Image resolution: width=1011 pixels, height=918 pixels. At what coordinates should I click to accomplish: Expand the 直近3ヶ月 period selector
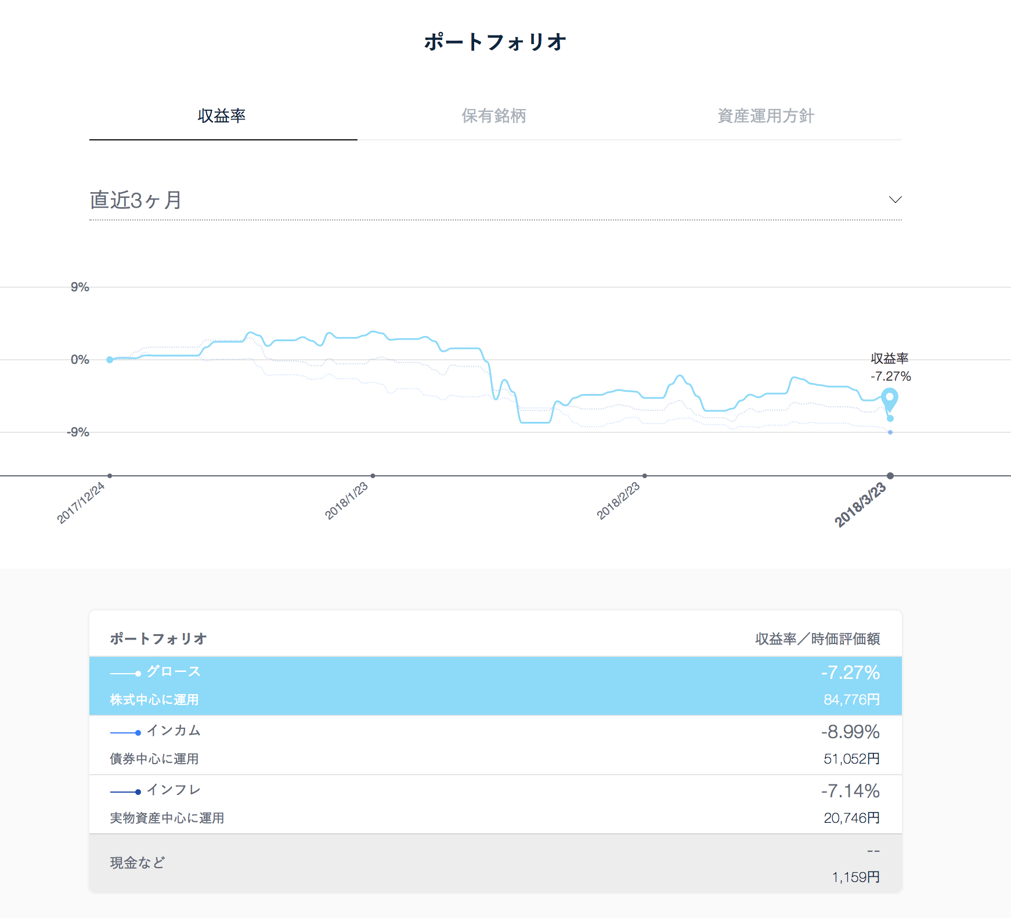click(496, 200)
